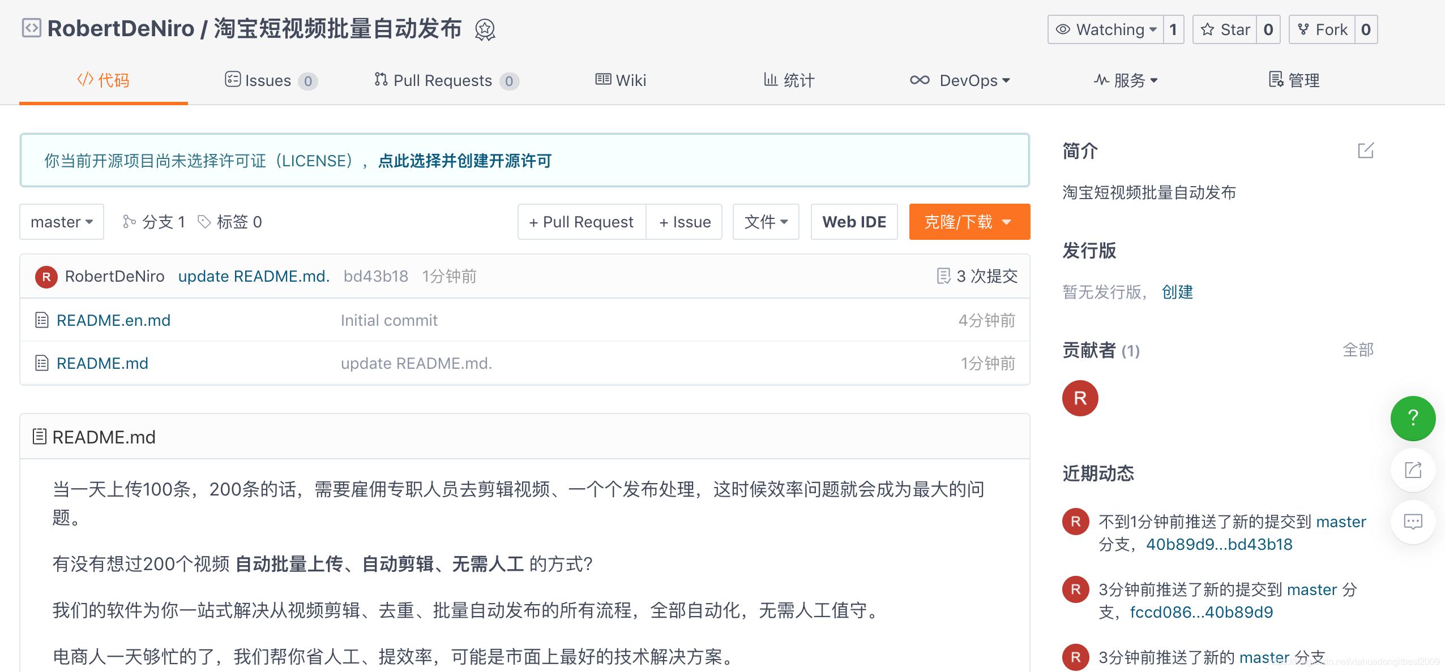Click the Fork button

click(1322, 29)
